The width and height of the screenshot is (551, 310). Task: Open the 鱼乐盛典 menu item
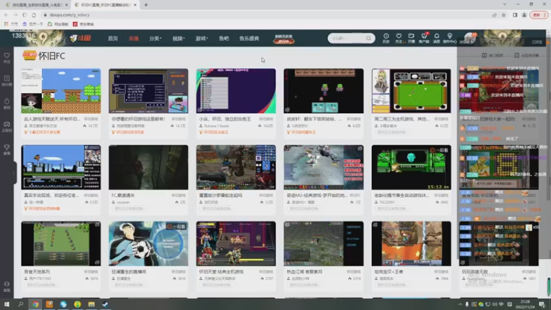(x=249, y=39)
